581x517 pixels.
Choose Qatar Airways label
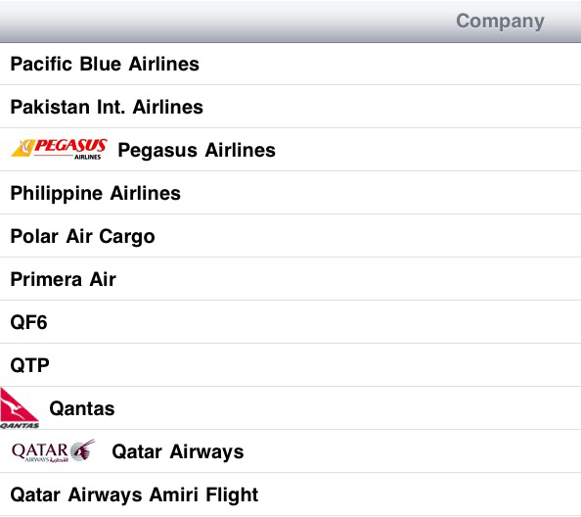coord(178,451)
